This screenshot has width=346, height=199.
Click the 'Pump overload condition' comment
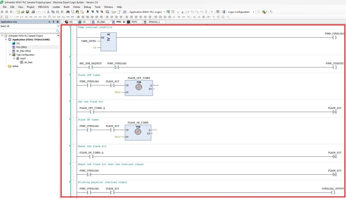pos(95,27)
